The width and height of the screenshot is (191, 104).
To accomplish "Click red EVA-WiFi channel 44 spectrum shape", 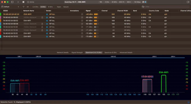I will tap(24, 88).
